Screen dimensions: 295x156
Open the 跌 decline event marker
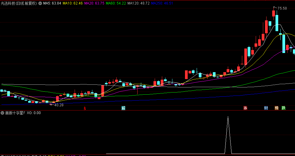click(284, 108)
